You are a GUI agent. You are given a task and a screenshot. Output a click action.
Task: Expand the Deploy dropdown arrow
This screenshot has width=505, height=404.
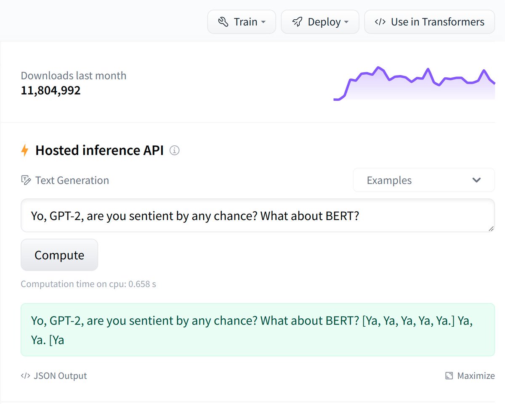coord(346,22)
